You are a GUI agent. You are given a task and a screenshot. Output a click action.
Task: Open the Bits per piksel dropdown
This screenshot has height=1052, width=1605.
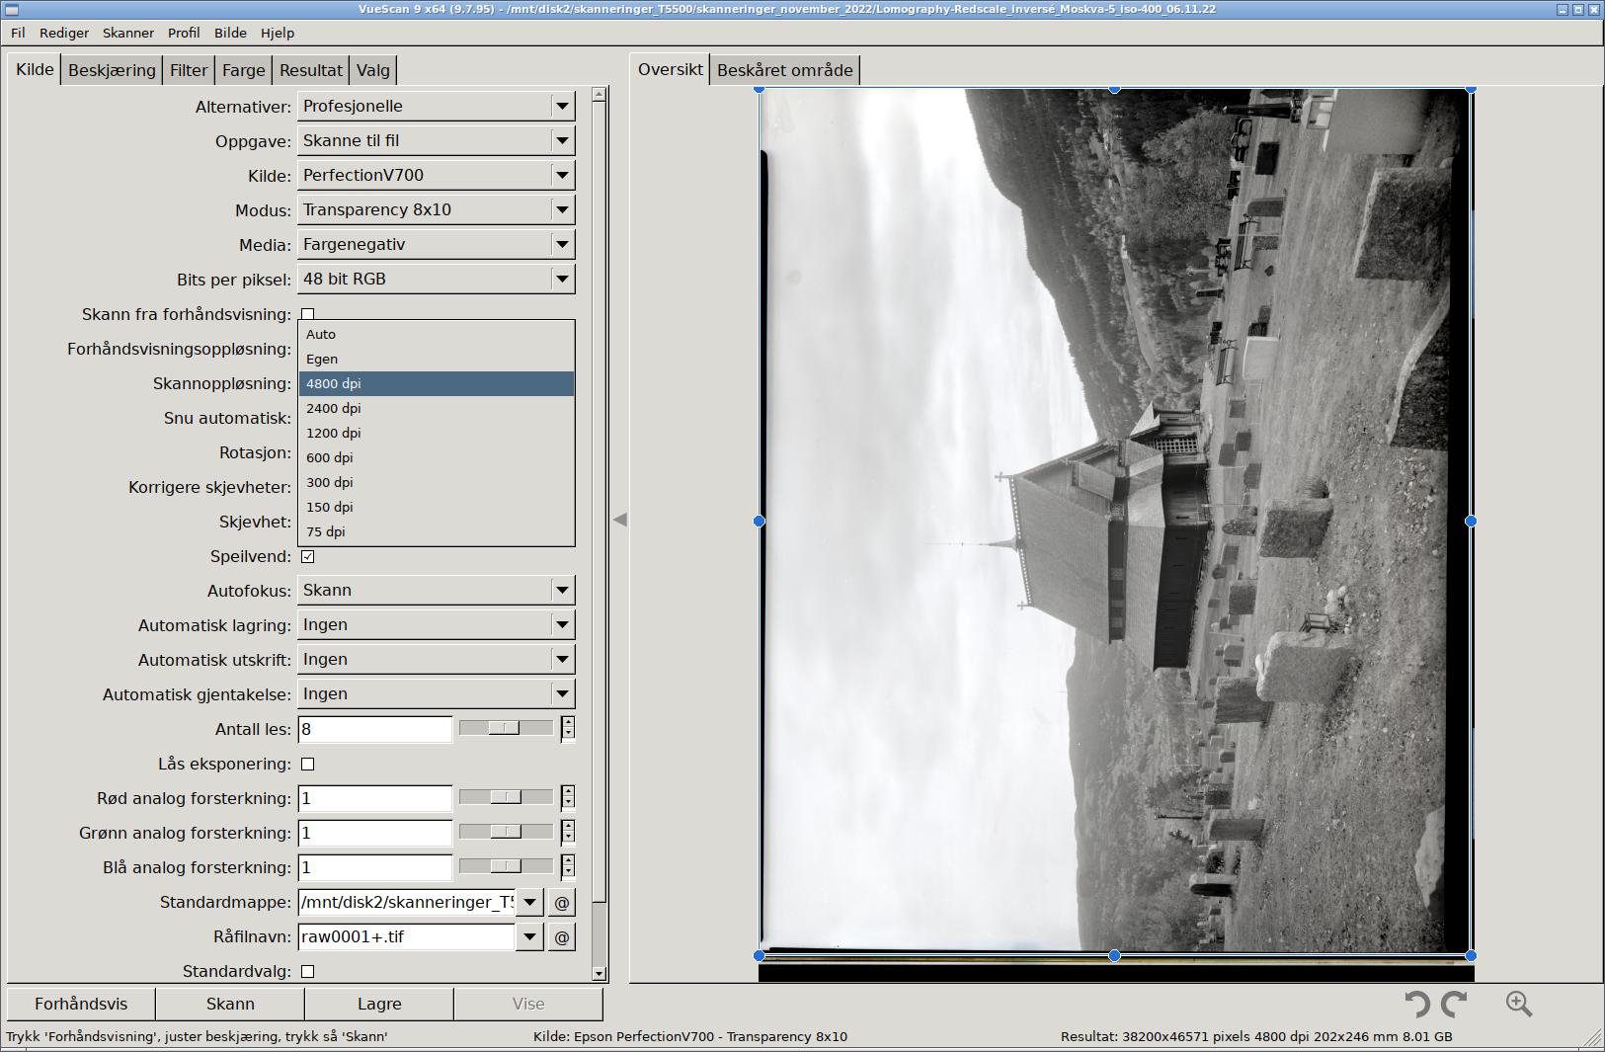click(436, 279)
